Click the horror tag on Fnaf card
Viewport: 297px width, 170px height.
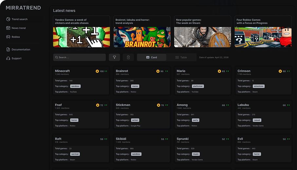tap(74, 120)
